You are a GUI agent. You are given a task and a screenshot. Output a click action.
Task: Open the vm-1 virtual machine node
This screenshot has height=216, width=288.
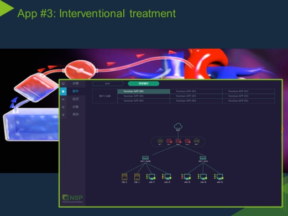[x=152, y=177]
